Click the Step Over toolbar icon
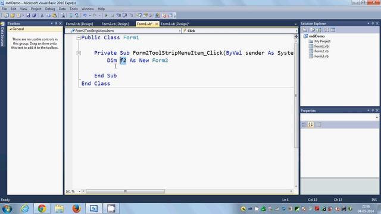This screenshot has width=381, height=214. pyautogui.click(x=124, y=15)
